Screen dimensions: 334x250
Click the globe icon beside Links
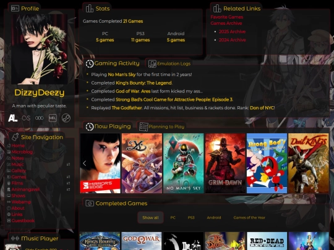pos(9,214)
